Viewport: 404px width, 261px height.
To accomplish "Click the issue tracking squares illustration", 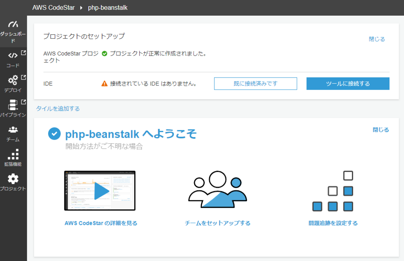I will pos(333,191).
